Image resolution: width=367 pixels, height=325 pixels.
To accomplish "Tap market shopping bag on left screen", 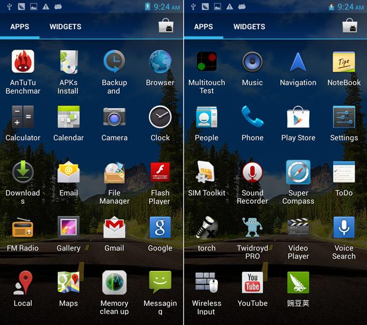I will [166, 26].
